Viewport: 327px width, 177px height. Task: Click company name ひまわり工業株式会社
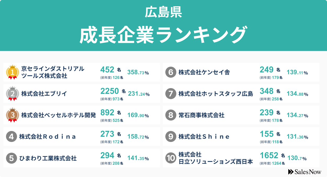48,158
